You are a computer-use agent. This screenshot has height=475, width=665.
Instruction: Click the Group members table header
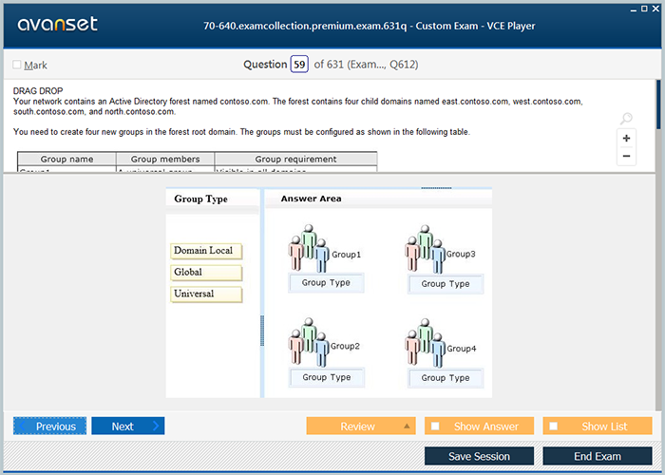165,159
